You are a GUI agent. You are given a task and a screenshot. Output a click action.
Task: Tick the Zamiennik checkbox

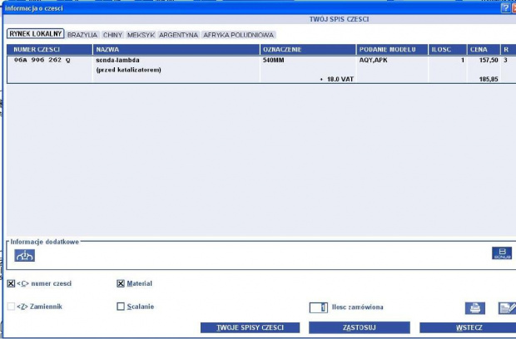click(x=11, y=307)
